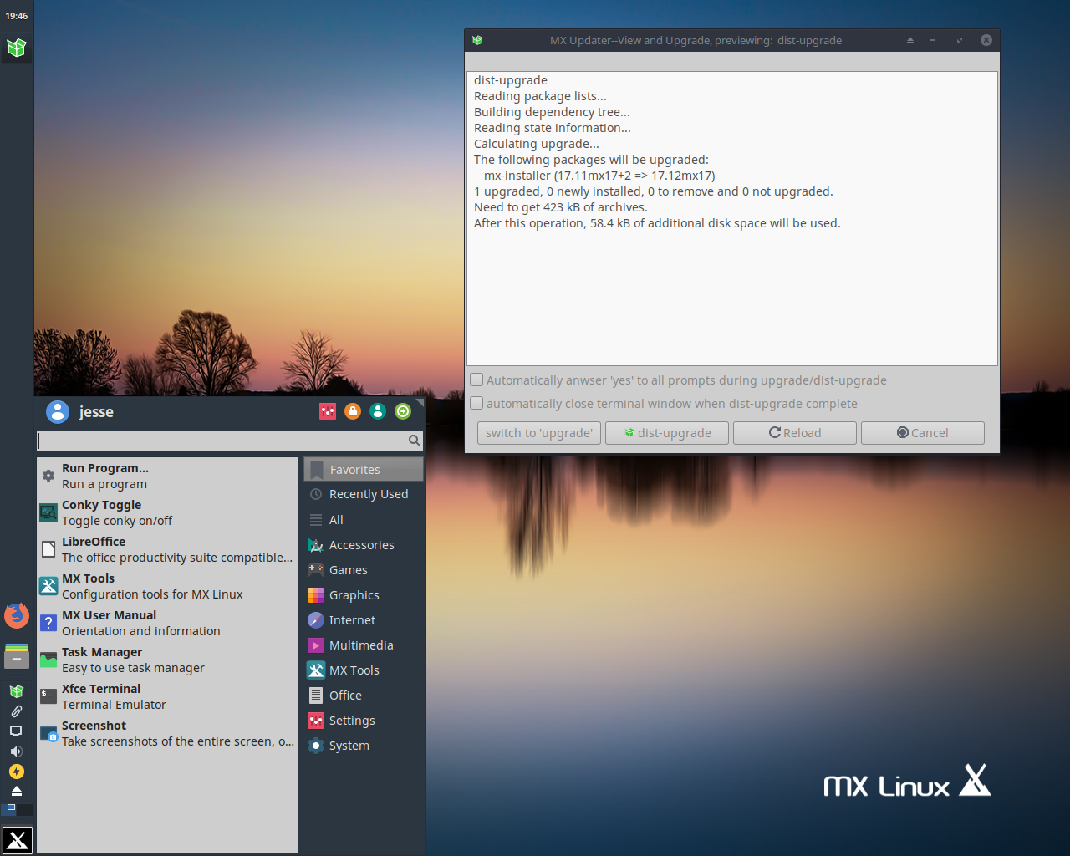Launch Screenshot tool from favorites
Viewport: 1070px width, 856px height.
[x=167, y=733]
